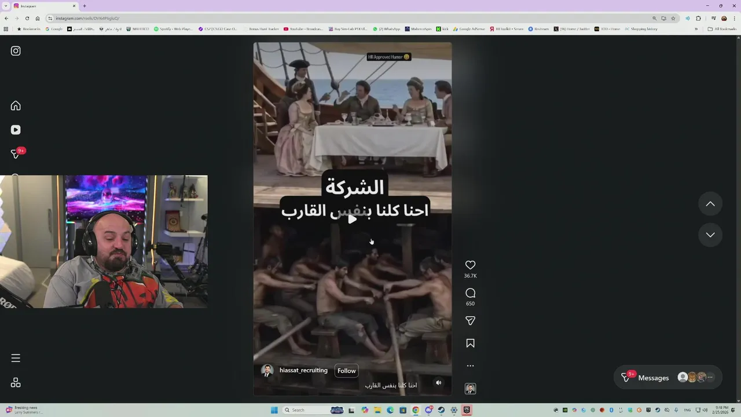741x417 pixels.
Task: Show hidden bookmarks overflow chevron
Action: coord(696,29)
